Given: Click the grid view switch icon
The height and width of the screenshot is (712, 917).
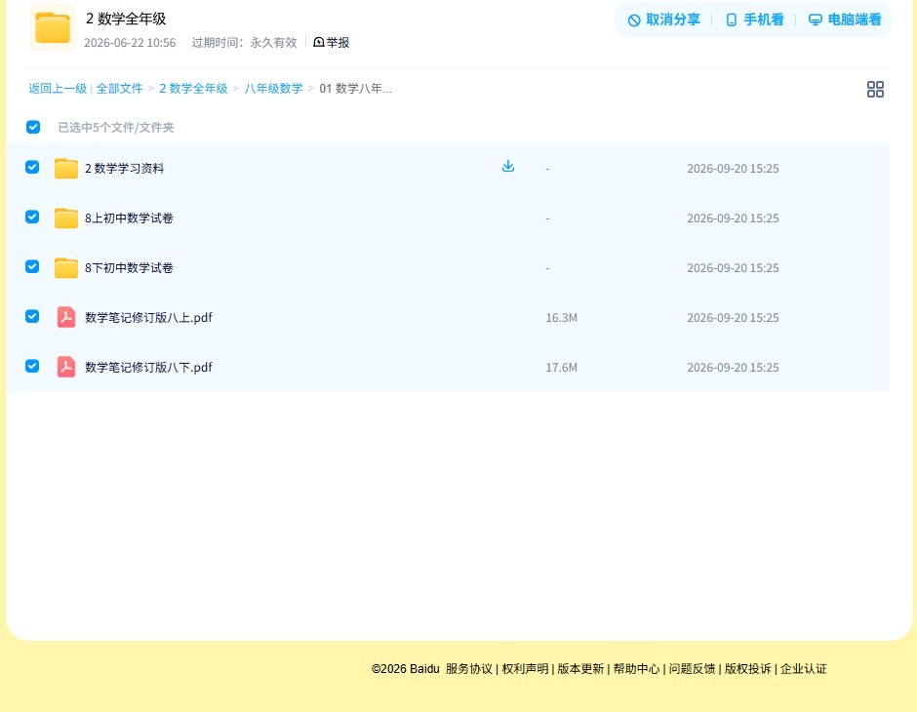Looking at the screenshot, I should tap(875, 90).
